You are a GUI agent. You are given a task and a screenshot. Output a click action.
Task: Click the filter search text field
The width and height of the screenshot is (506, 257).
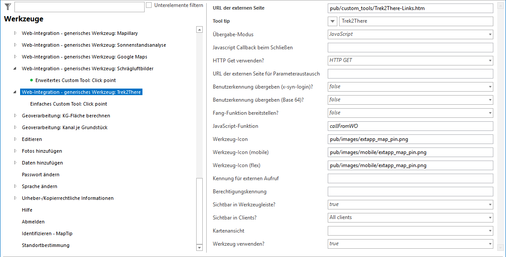point(79,7)
